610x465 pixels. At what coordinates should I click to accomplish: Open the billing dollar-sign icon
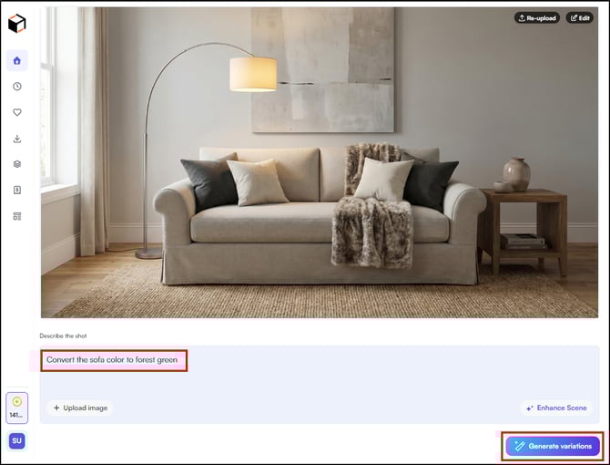16,190
